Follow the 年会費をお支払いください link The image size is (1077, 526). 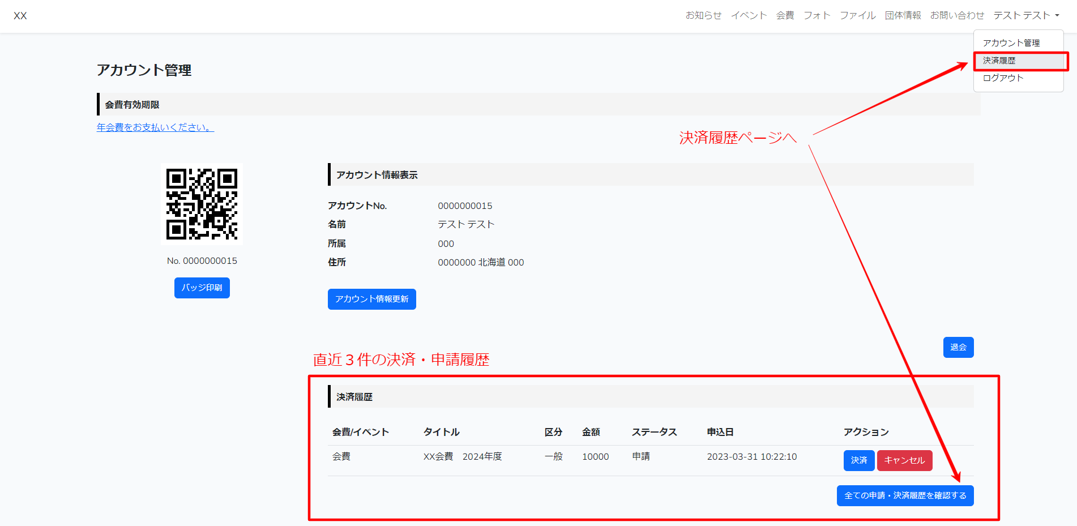(155, 127)
